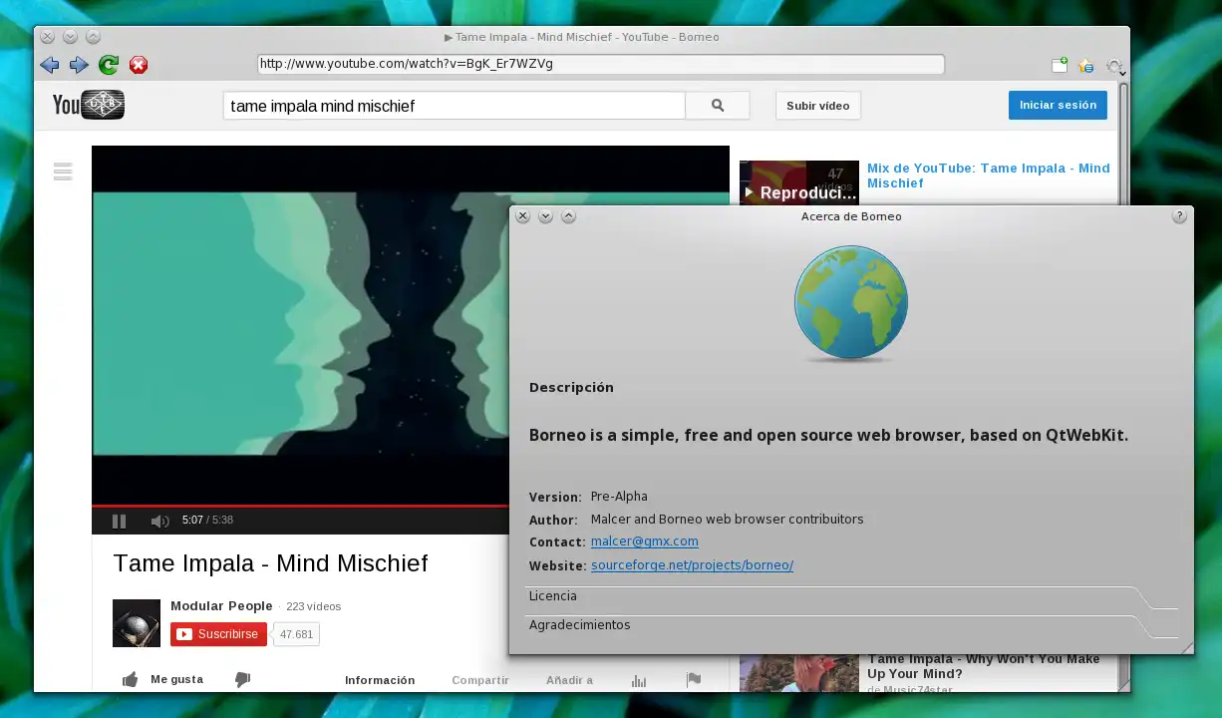Click the Modular People channel avatar
The height and width of the screenshot is (718, 1222).
point(137,623)
